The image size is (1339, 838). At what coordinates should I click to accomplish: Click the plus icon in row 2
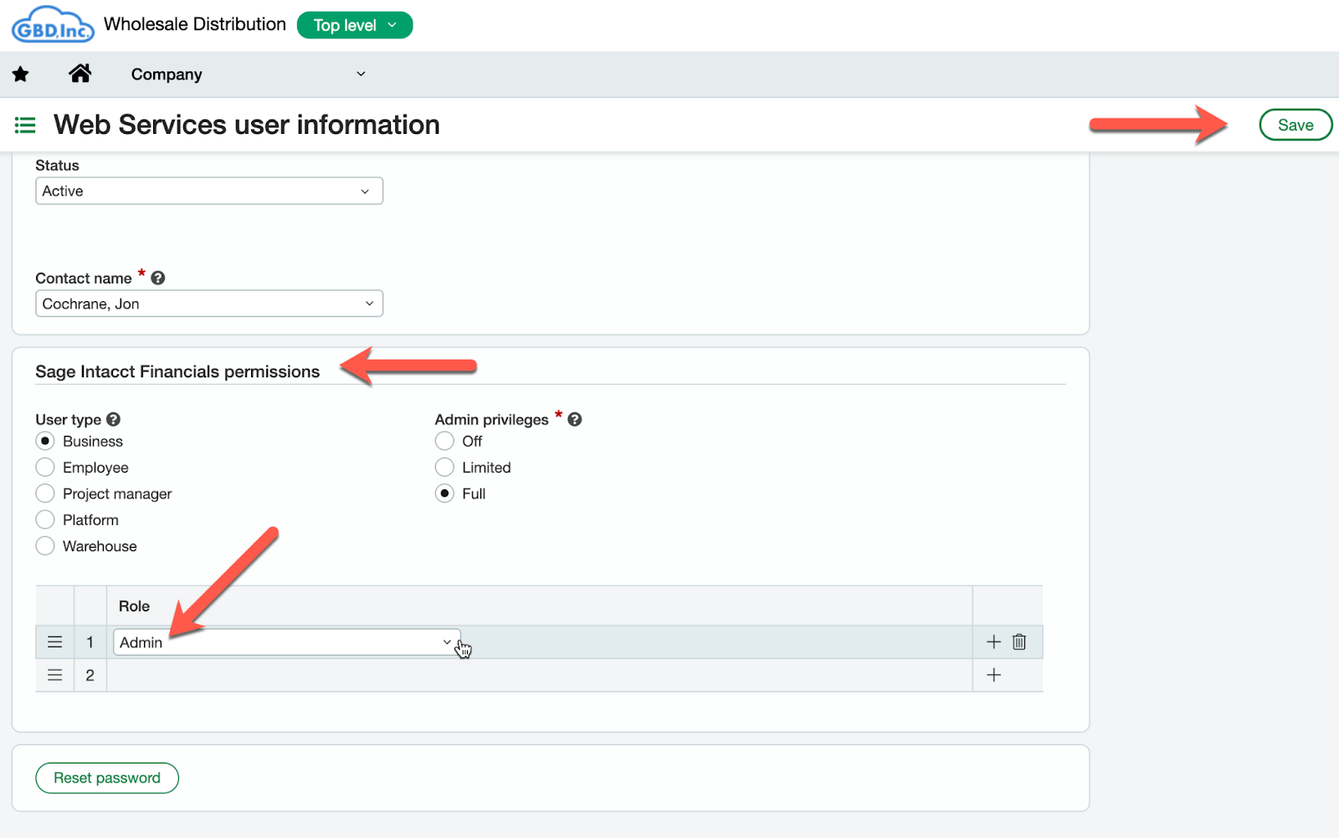pyautogui.click(x=993, y=675)
